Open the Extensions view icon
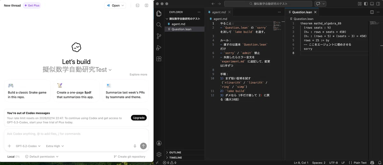 coord(159,59)
